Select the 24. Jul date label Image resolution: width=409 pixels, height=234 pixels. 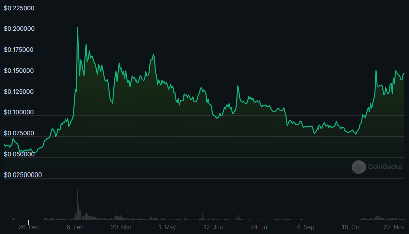(x=259, y=227)
